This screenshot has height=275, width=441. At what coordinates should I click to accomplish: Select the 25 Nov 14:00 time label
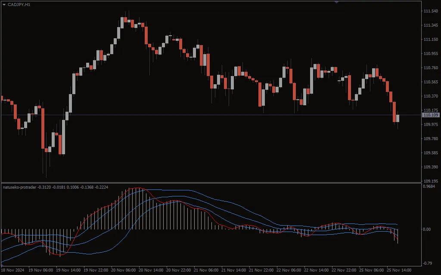400,270
